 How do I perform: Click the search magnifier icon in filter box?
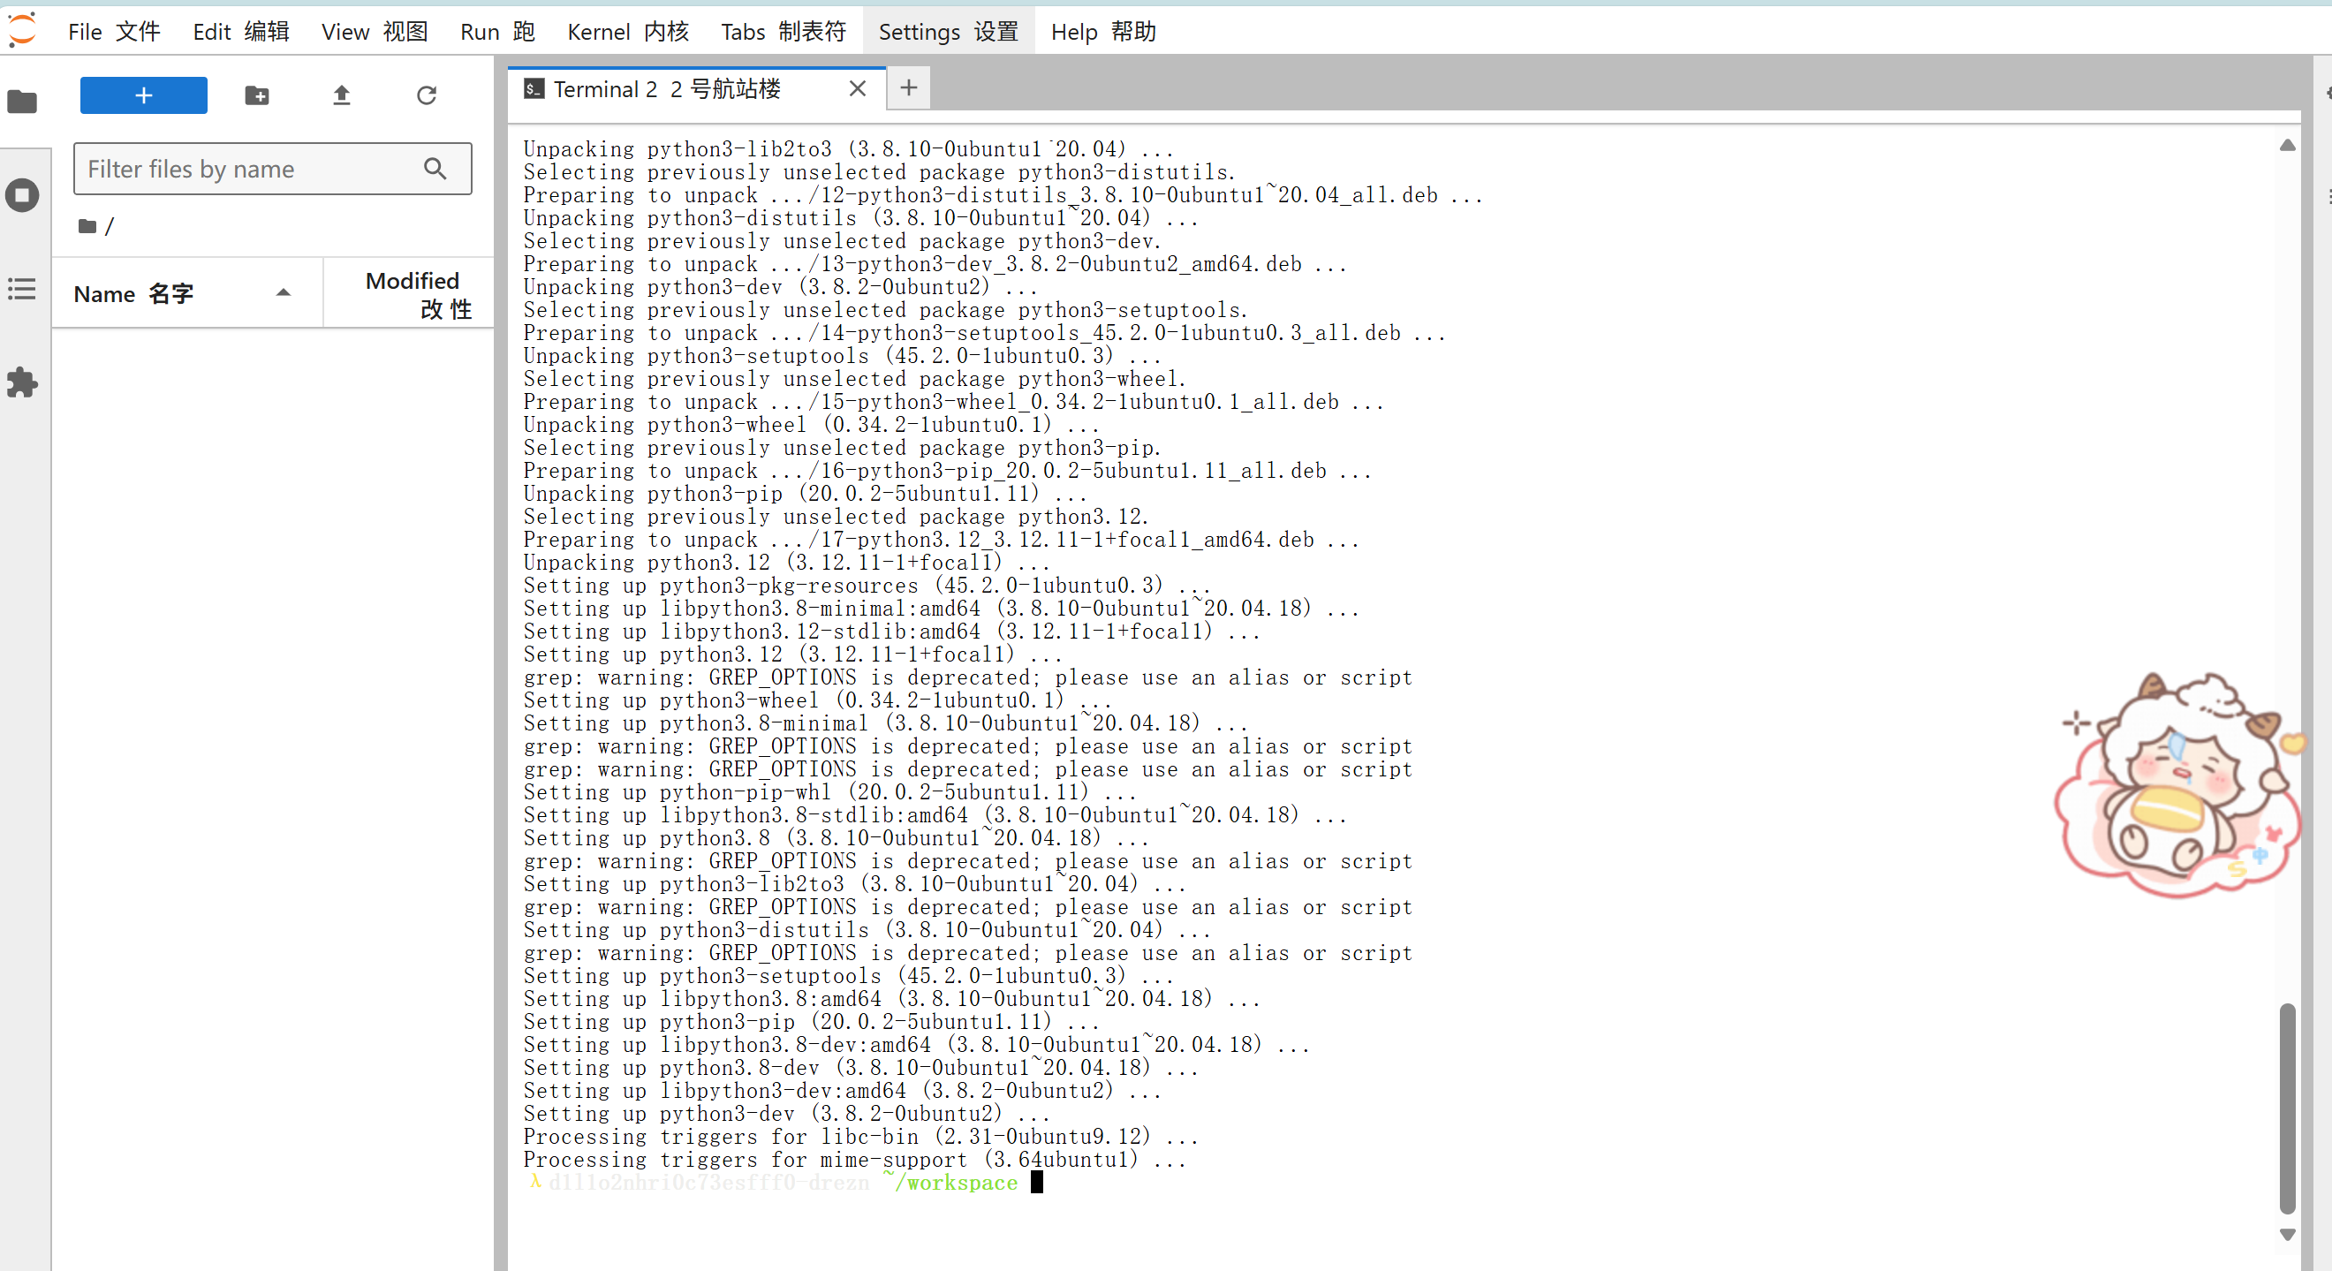pos(435,169)
